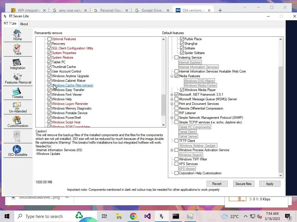Viewport: 297px width, 222px height.
Task: Open the Un-Attended section icon
Action: [x=17, y=108]
